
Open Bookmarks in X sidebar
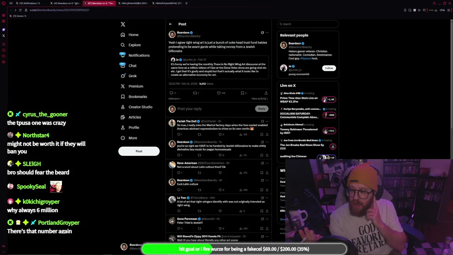click(x=134, y=97)
